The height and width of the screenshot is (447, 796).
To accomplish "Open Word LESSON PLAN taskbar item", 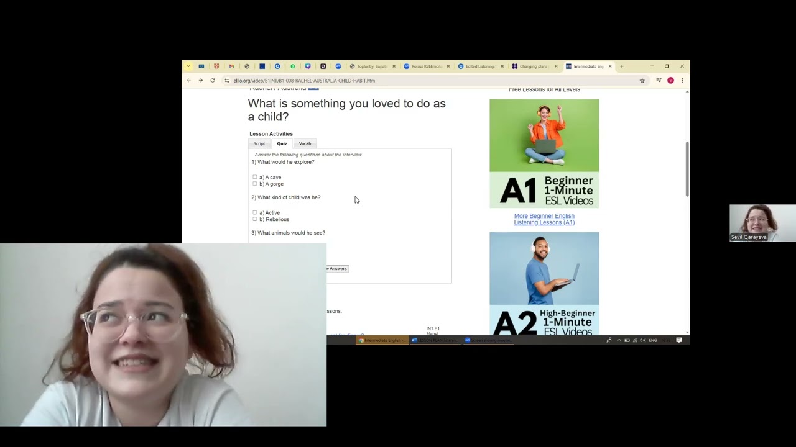I will click(x=435, y=340).
